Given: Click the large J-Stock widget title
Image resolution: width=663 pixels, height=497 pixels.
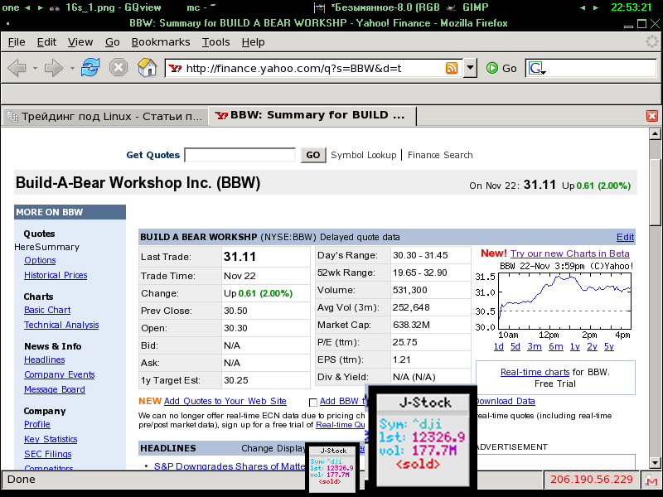Looking at the screenshot, I should click(425, 403).
